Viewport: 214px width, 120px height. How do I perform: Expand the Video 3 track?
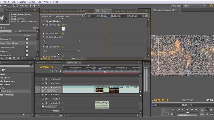51,79
